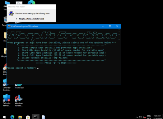Screen dimensions: 163x119
Task: Select the Windows Update desktop shortcut
Action: (19, 101)
